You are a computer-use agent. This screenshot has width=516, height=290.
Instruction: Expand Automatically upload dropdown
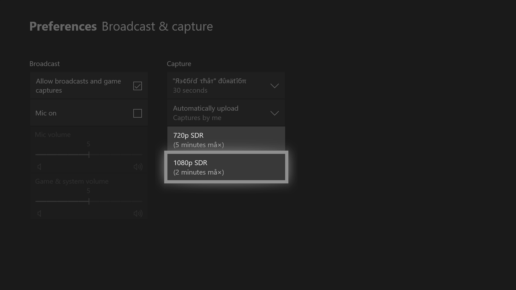(x=226, y=113)
